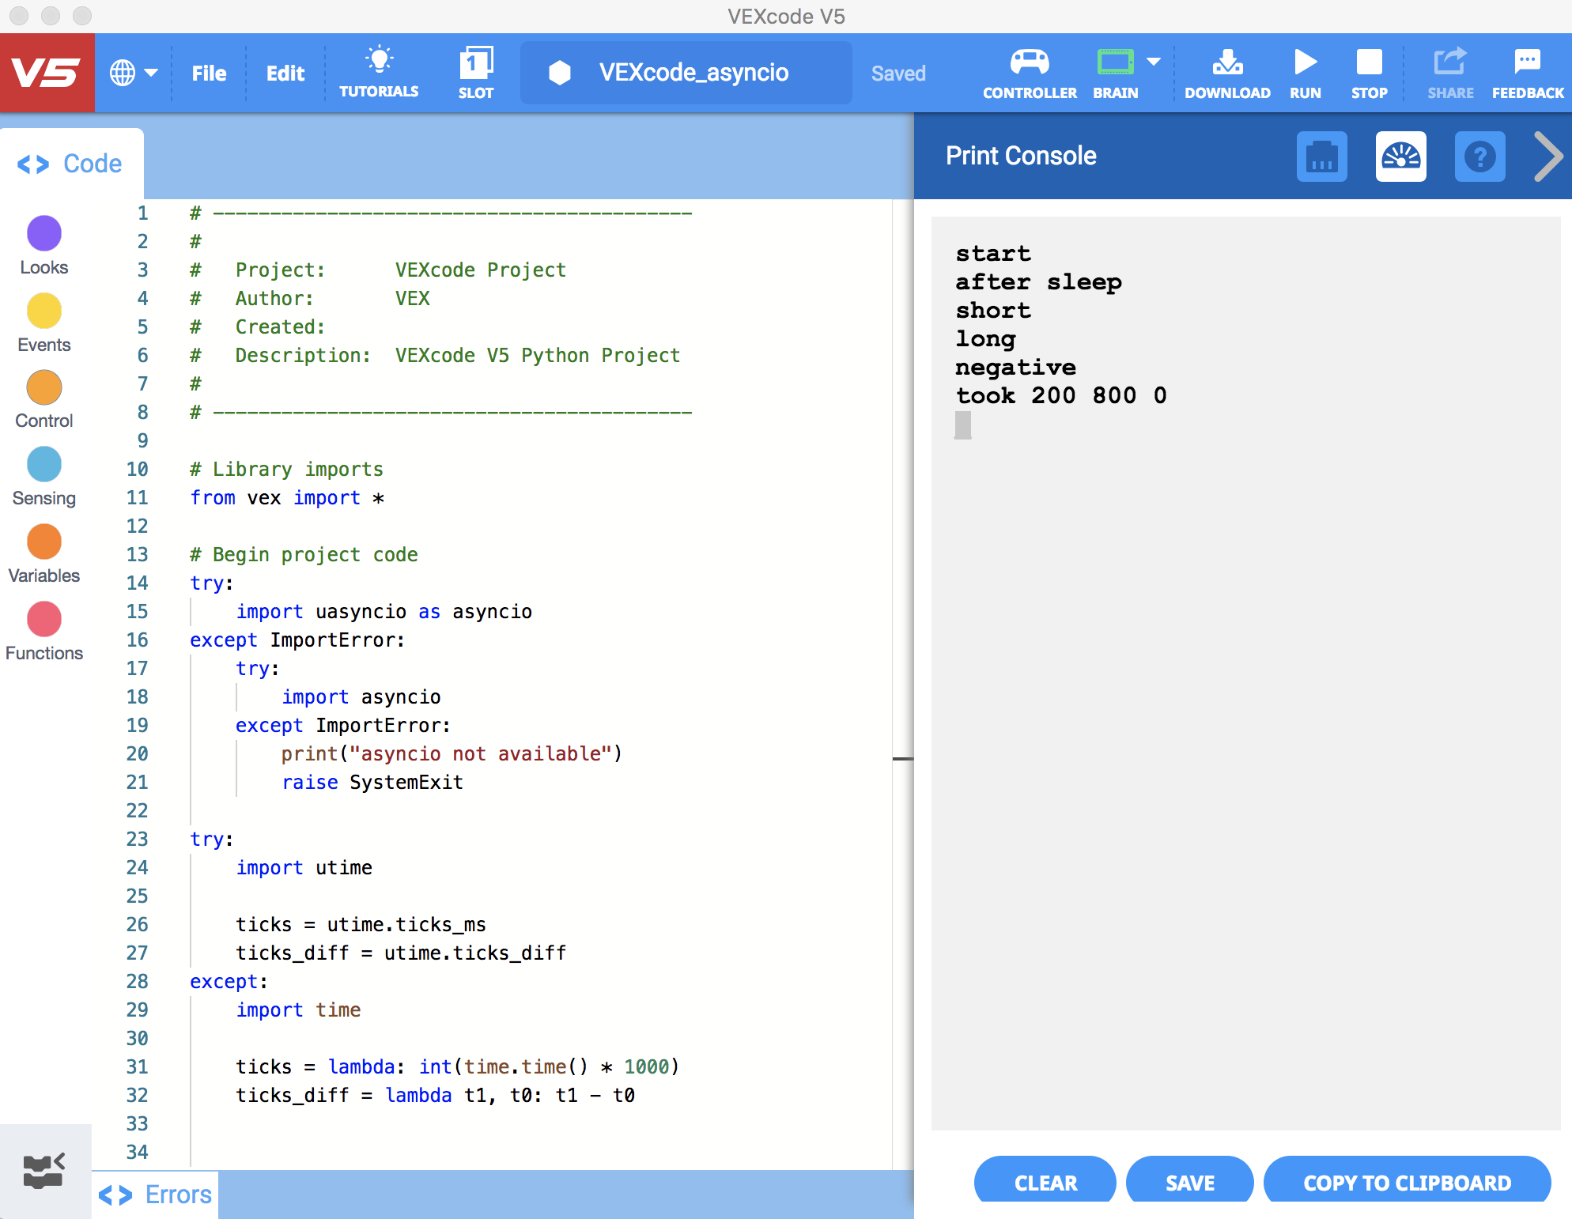The height and width of the screenshot is (1219, 1572).
Task: Select the Variables category
Action: coord(44,553)
